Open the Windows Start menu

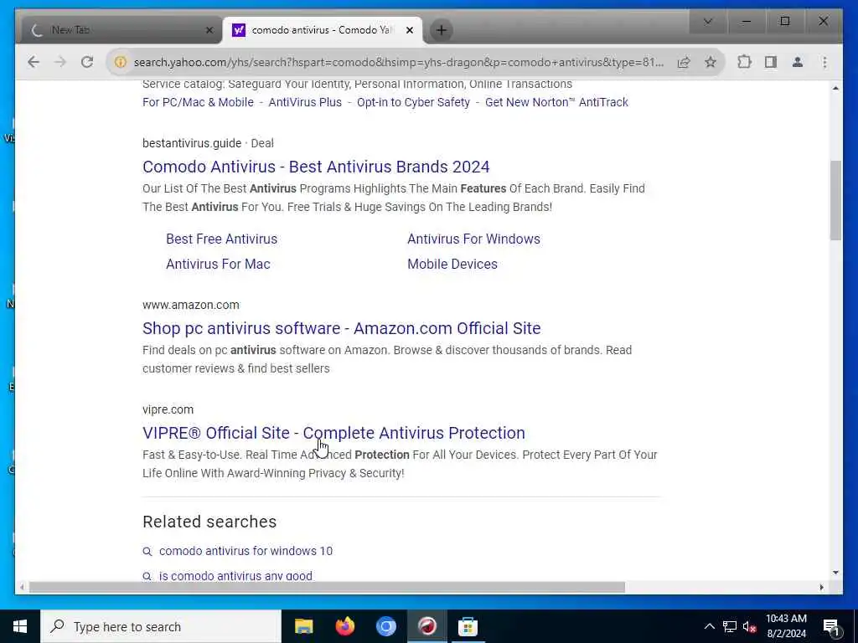pyautogui.click(x=20, y=626)
